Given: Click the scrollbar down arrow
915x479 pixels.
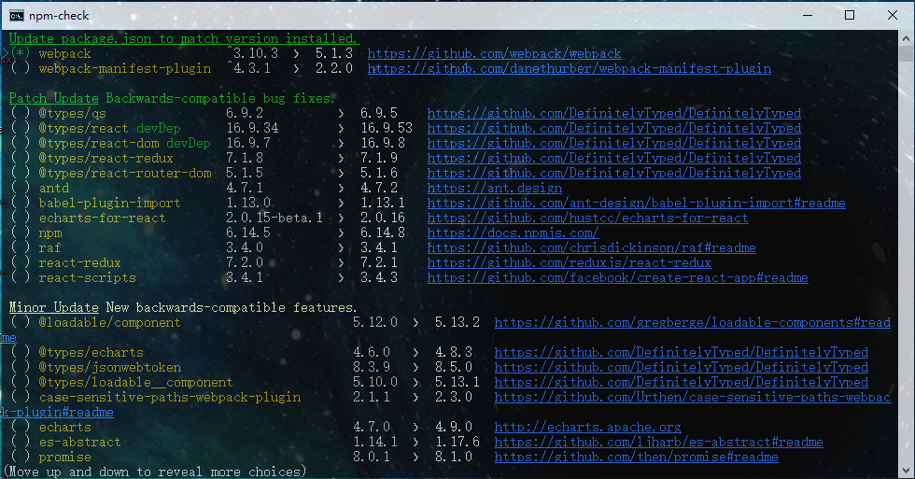Looking at the screenshot, I should point(906,471).
